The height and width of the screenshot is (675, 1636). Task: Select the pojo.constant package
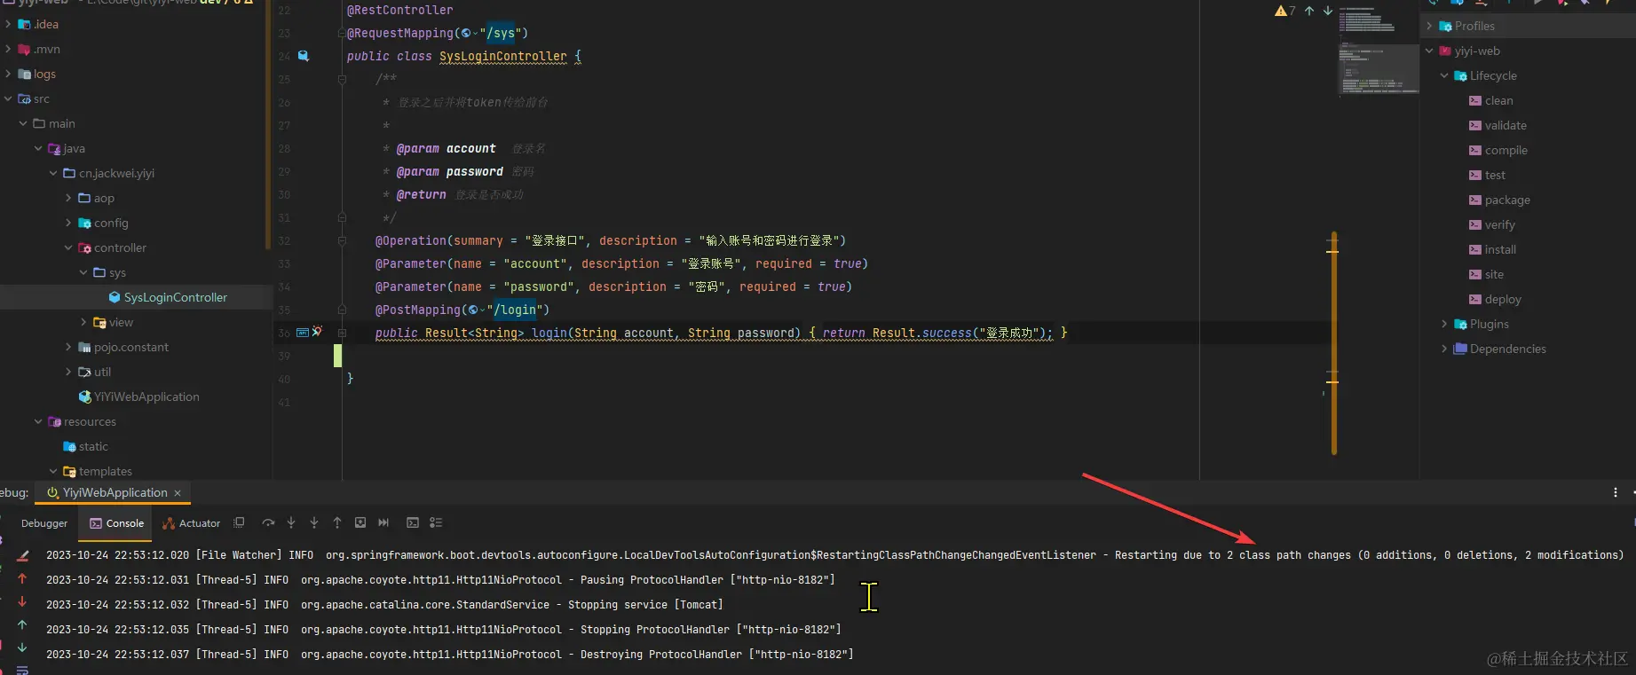pos(123,347)
